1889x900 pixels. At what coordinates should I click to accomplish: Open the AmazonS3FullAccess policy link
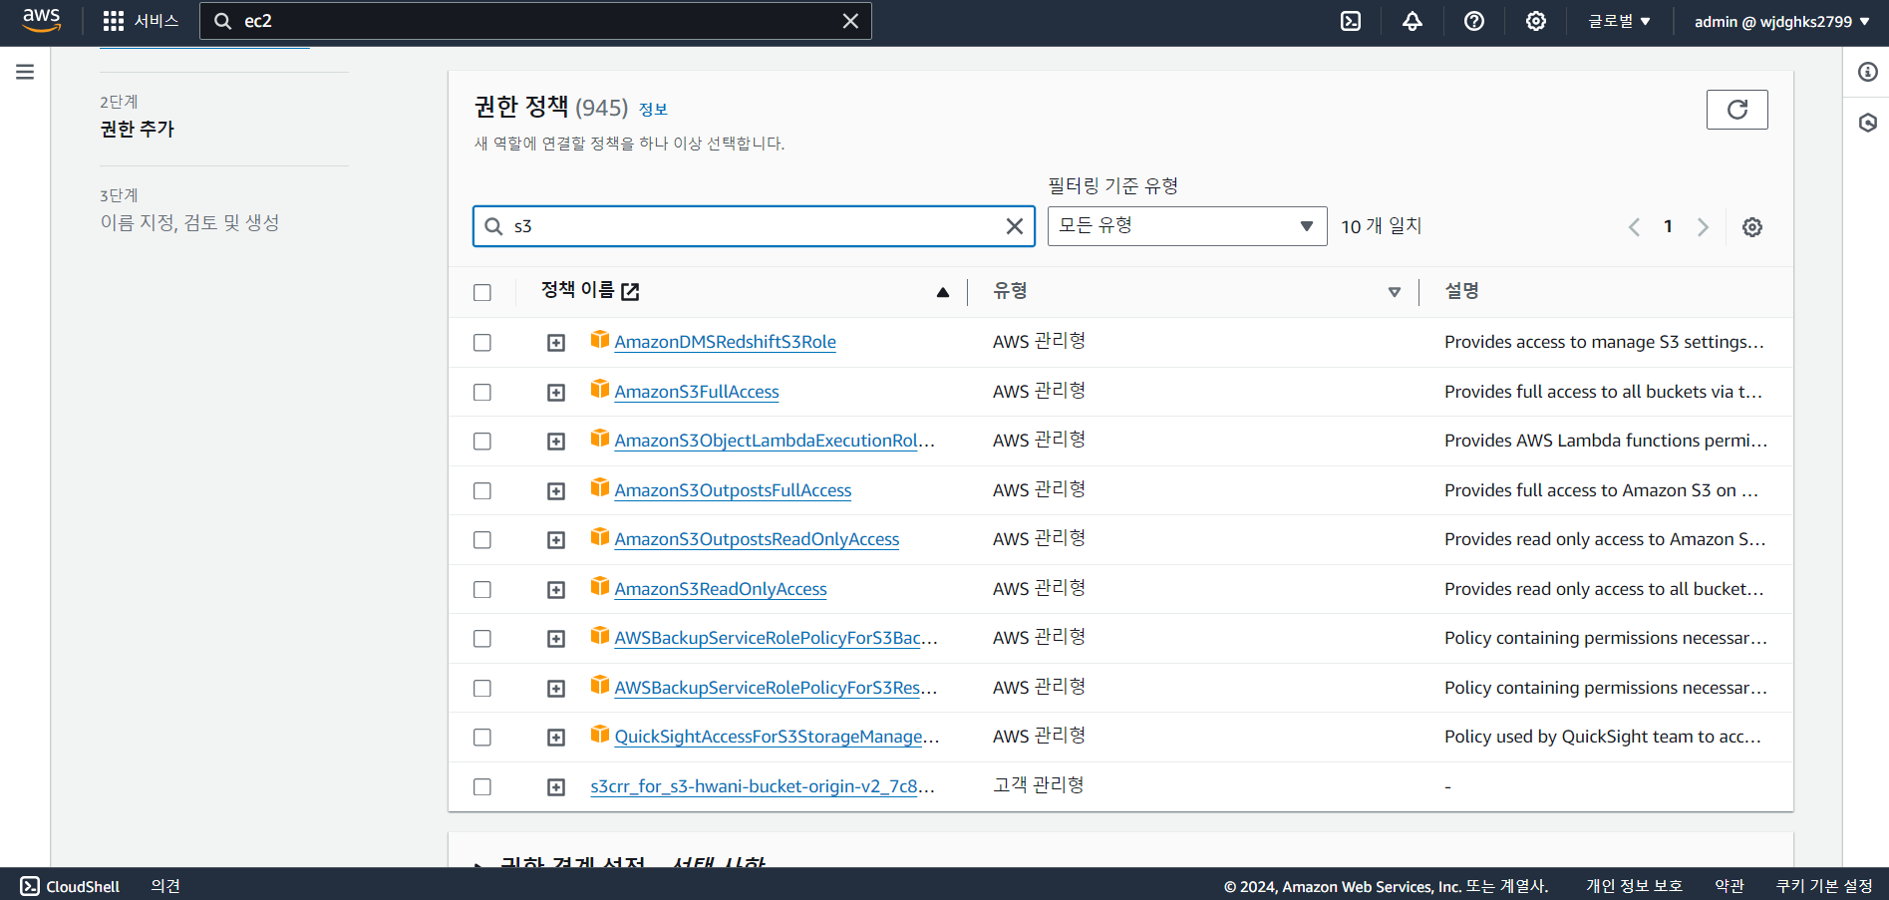697,392
